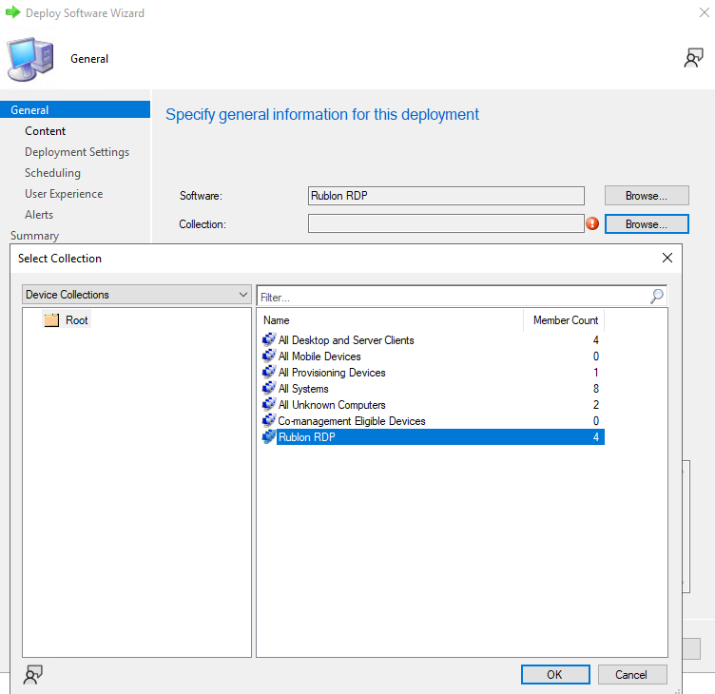Browse for Software
Screen dimensions: 715x694
coord(646,196)
